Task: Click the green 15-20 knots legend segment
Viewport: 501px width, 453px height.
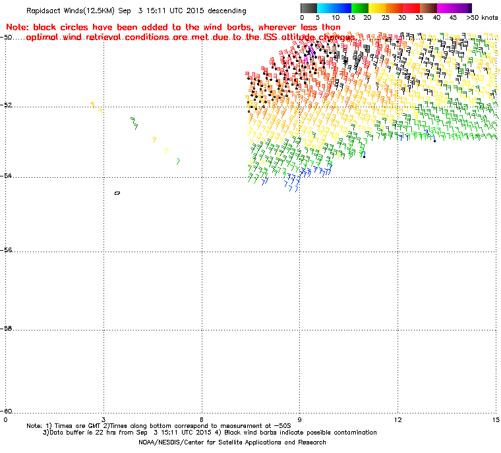Action: pos(360,8)
